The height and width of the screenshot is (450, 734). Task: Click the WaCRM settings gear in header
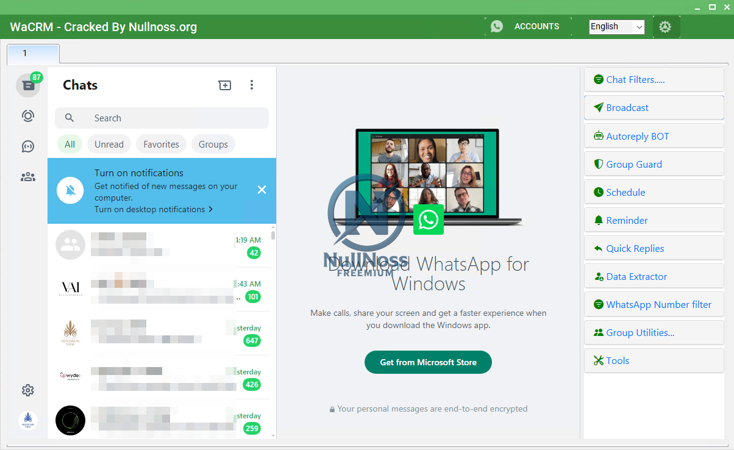pos(665,27)
